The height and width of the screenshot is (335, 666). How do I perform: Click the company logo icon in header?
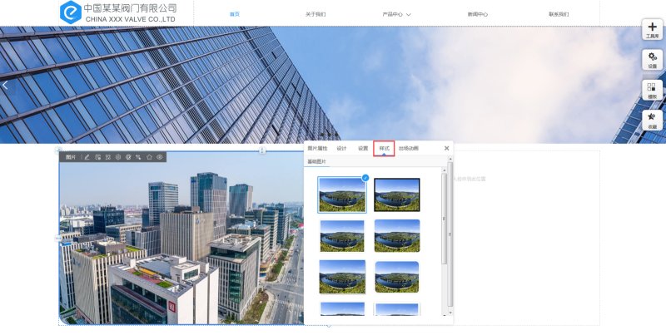pos(71,12)
